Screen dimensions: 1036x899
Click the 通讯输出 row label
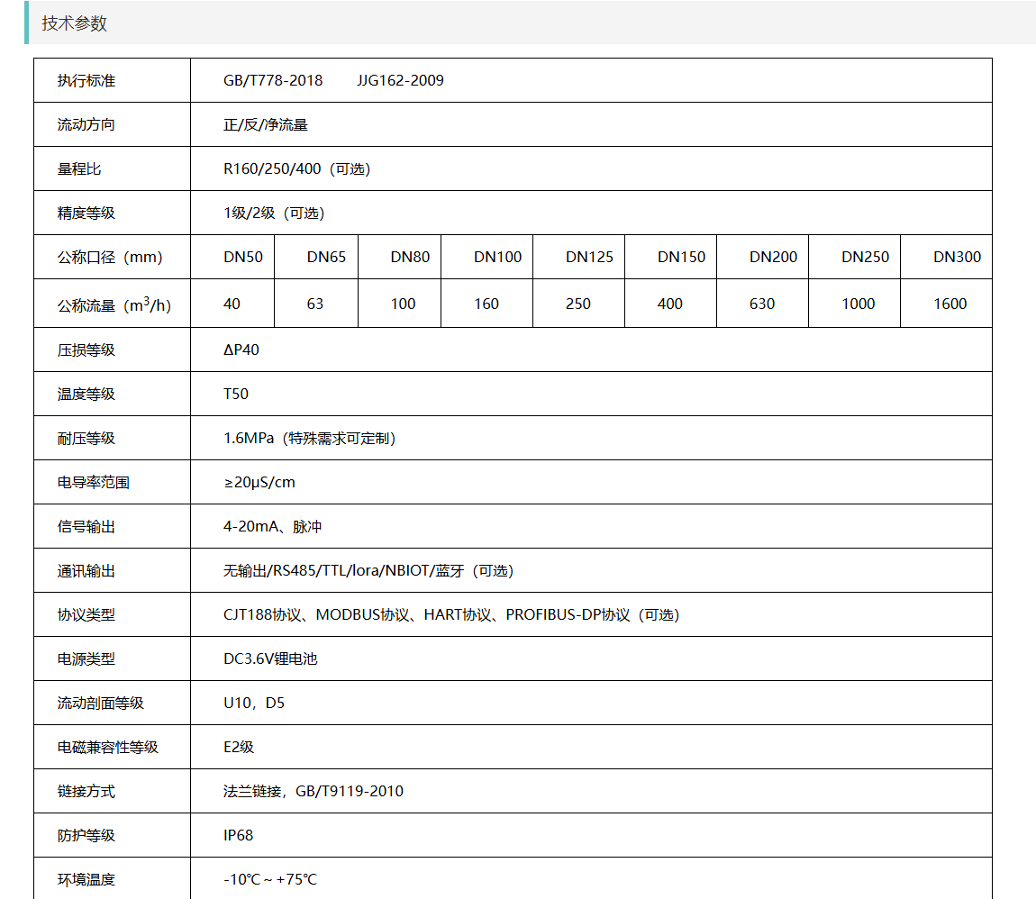[x=86, y=570]
